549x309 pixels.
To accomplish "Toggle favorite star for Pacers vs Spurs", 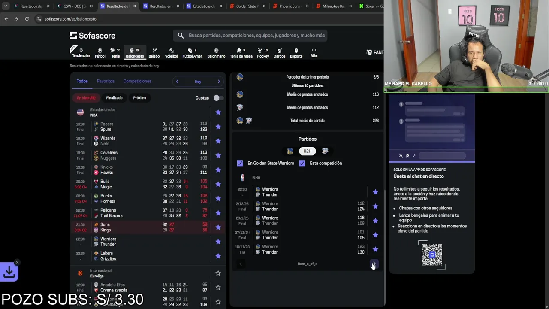I will (218, 127).
